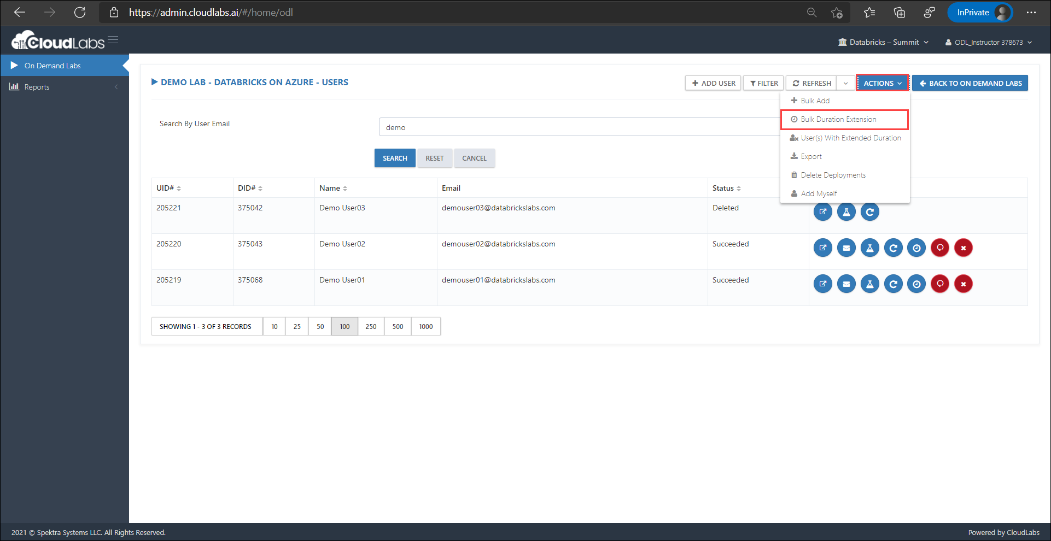Choose Export from Actions menu
Viewport: 1051px width, 541px height.
pos(845,156)
